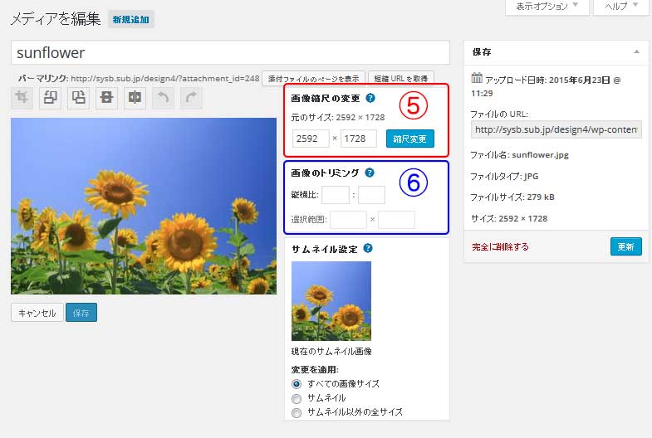This screenshot has width=652, height=438.
Task: Flip image vertically
Action: 107,98
